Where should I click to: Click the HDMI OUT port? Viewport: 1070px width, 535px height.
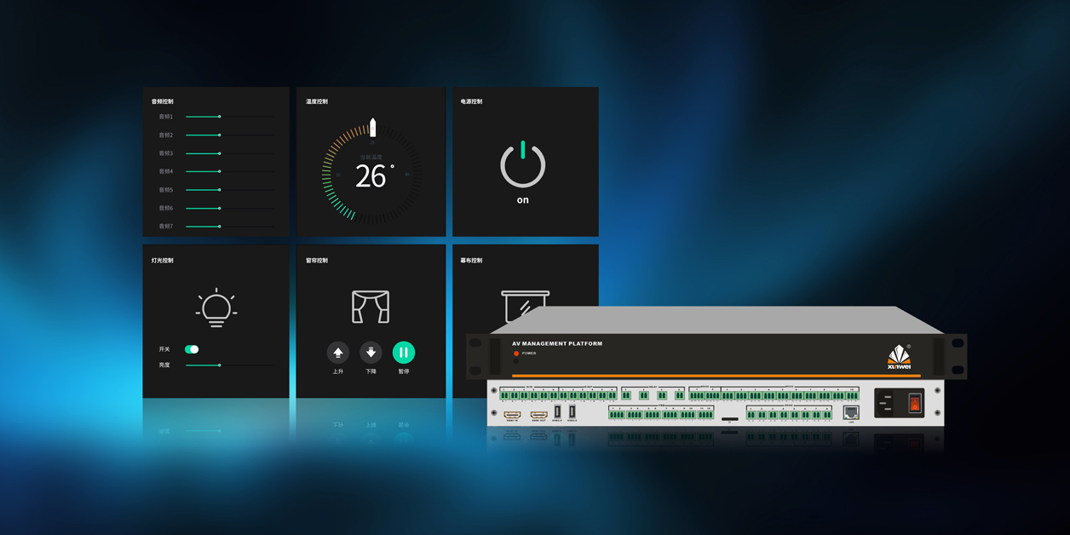[539, 414]
